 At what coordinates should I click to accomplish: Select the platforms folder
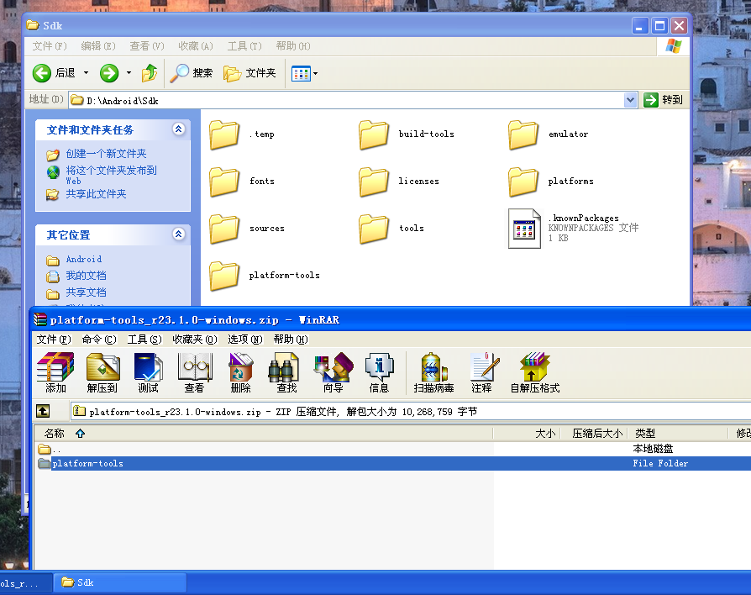click(551, 182)
